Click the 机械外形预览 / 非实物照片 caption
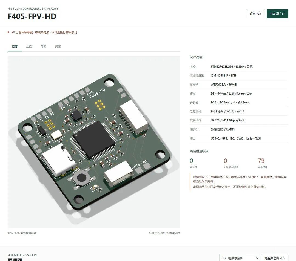The height and width of the screenshot is (261, 296). 164,233
